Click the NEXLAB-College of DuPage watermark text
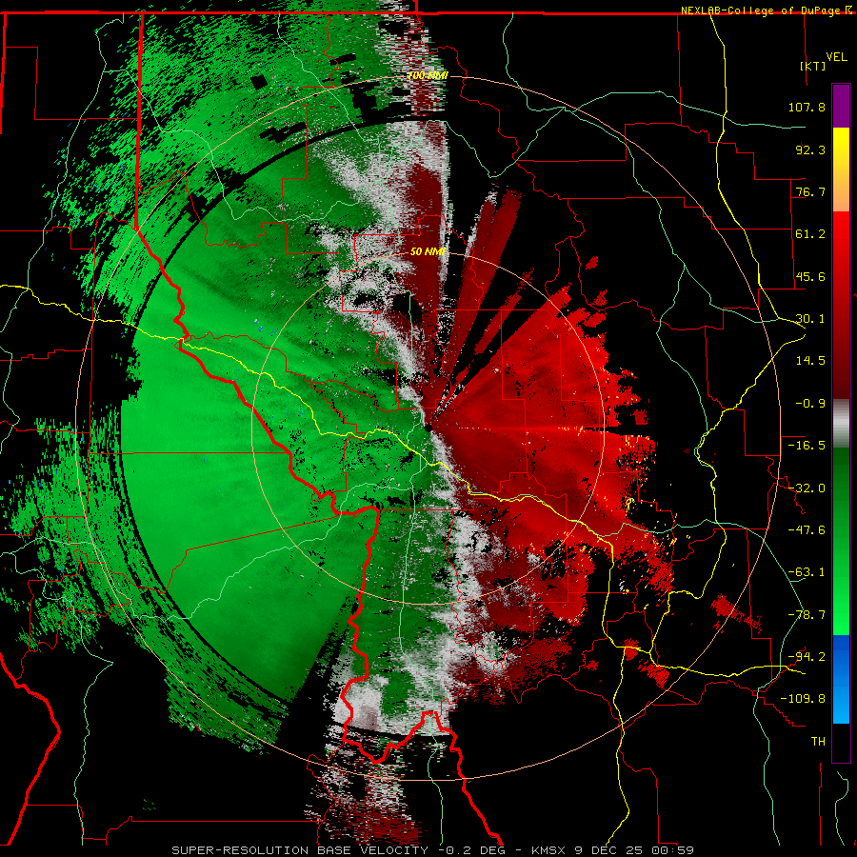The height and width of the screenshot is (857, 857). click(761, 10)
